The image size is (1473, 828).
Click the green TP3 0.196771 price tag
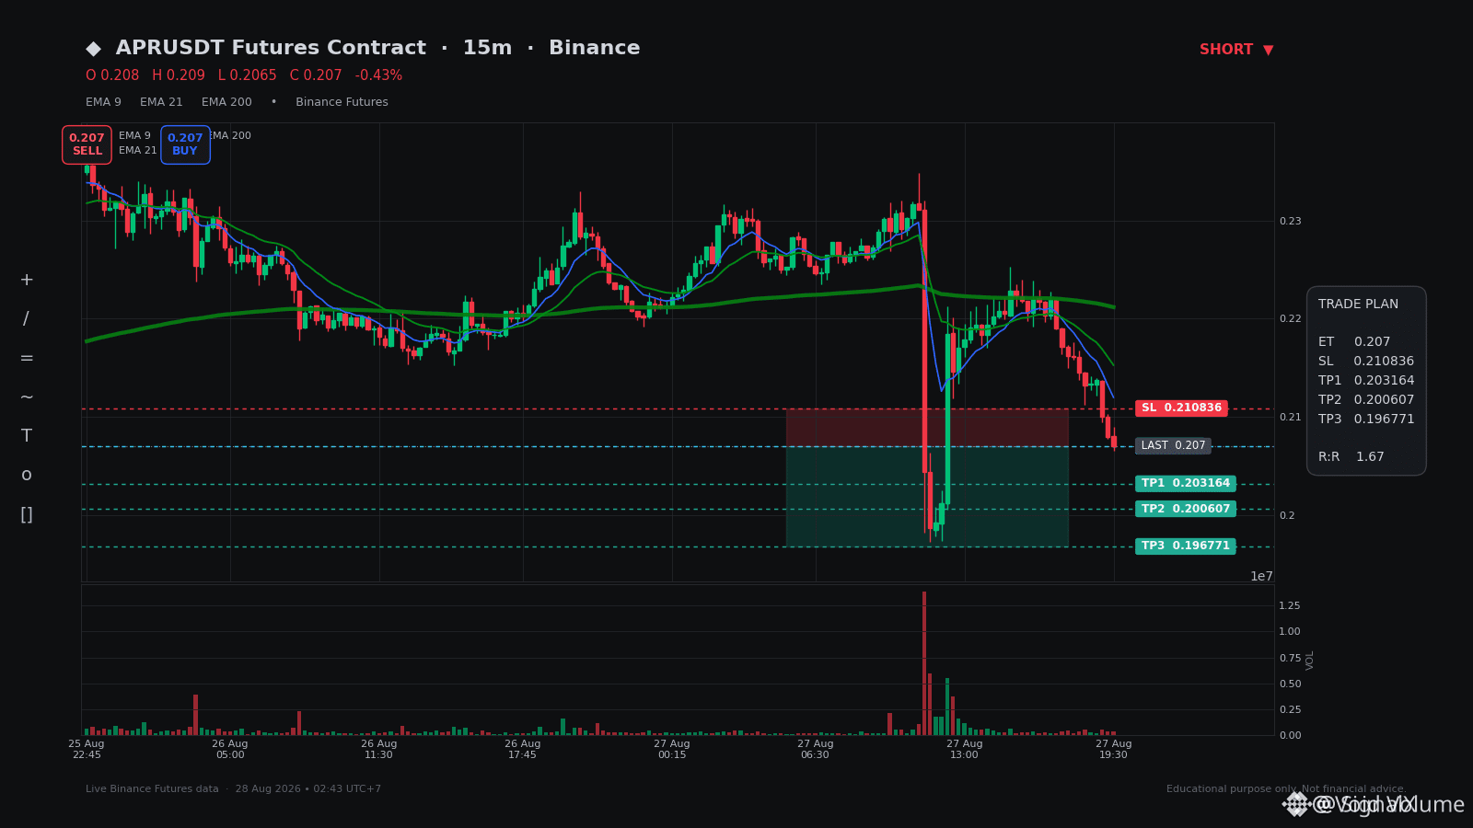(x=1186, y=546)
